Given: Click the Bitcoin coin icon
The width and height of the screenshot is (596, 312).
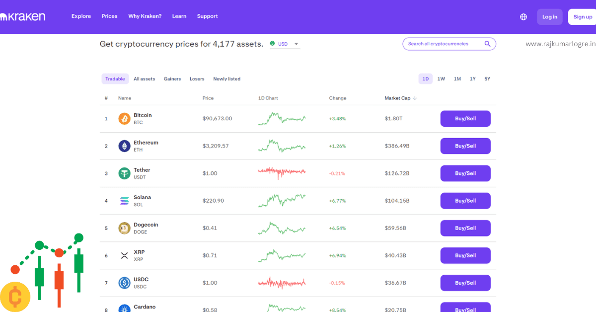Looking at the screenshot, I should (124, 119).
